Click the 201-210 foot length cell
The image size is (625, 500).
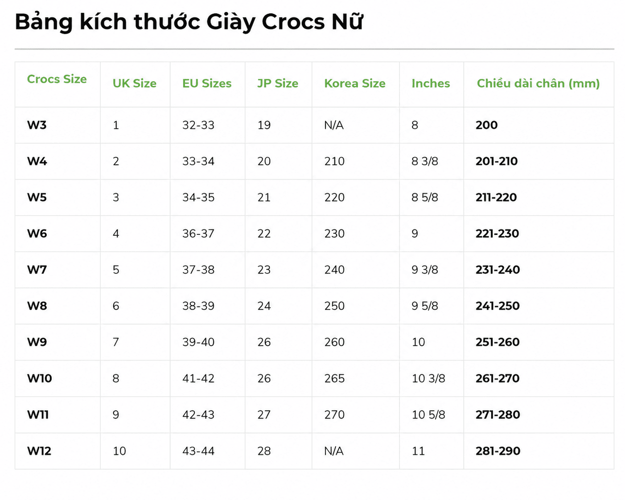coord(497,161)
